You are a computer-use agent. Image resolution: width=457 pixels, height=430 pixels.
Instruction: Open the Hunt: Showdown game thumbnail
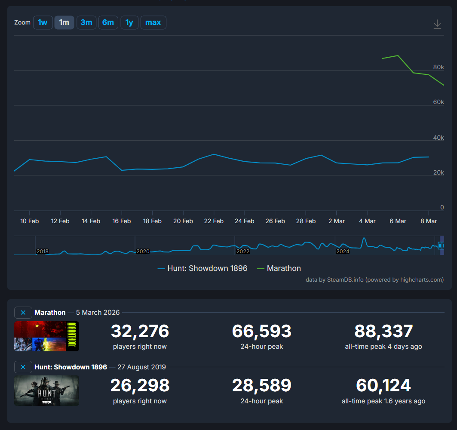pos(46,390)
